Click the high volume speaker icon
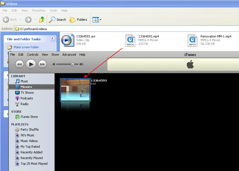Image resolution: width=239 pixels, height=171 pixels. click(x=82, y=64)
